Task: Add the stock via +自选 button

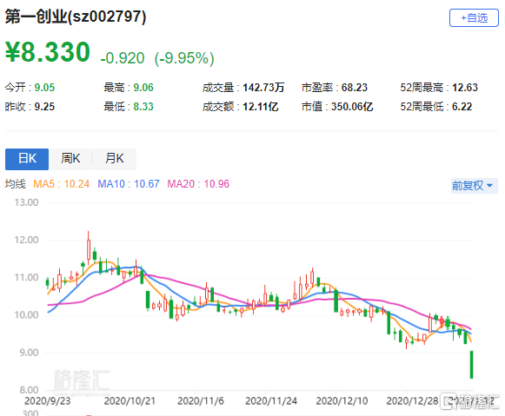Action: click(474, 18)
